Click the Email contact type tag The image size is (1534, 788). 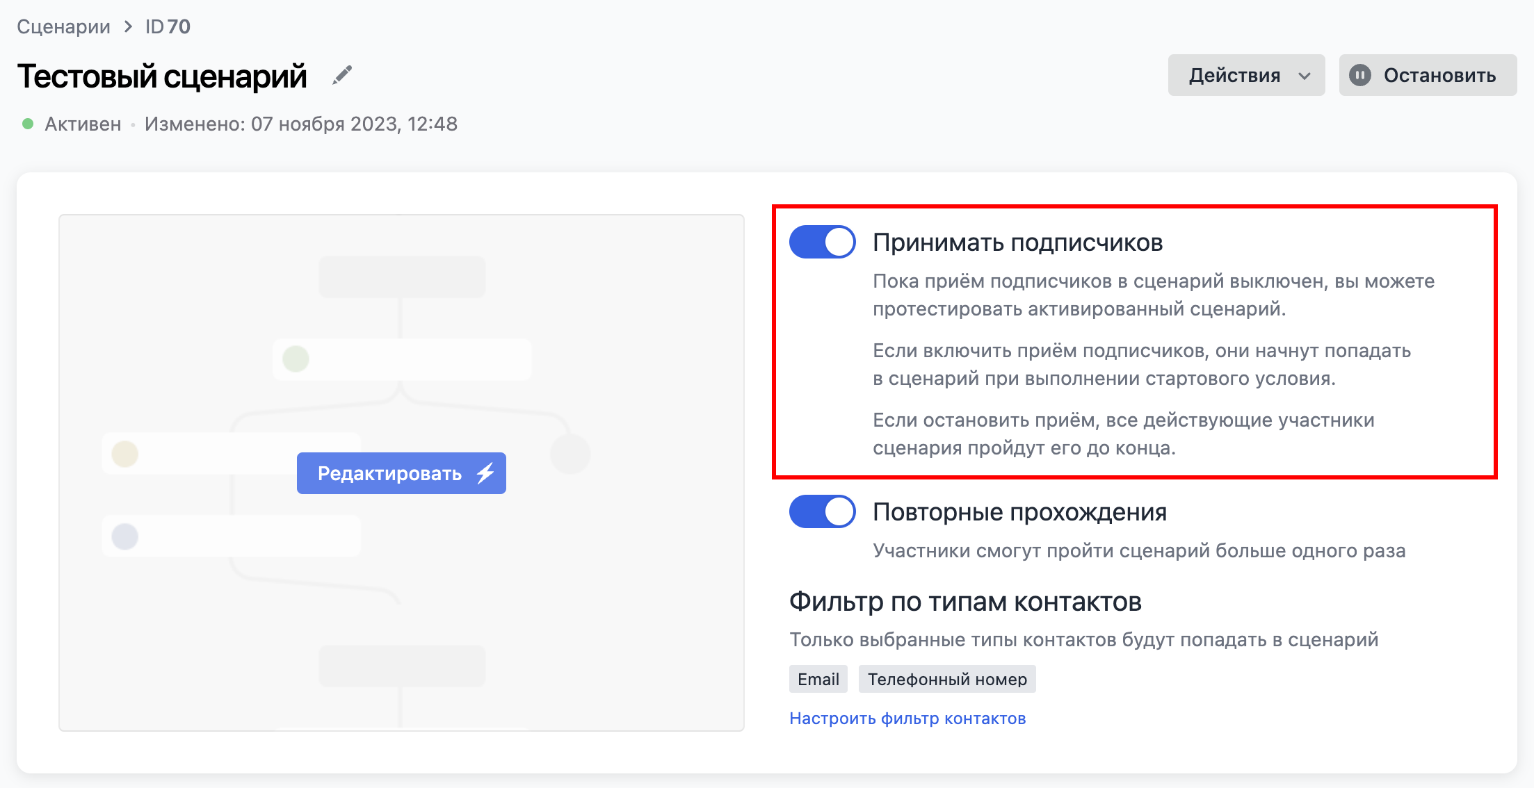[x=818, y=679]
